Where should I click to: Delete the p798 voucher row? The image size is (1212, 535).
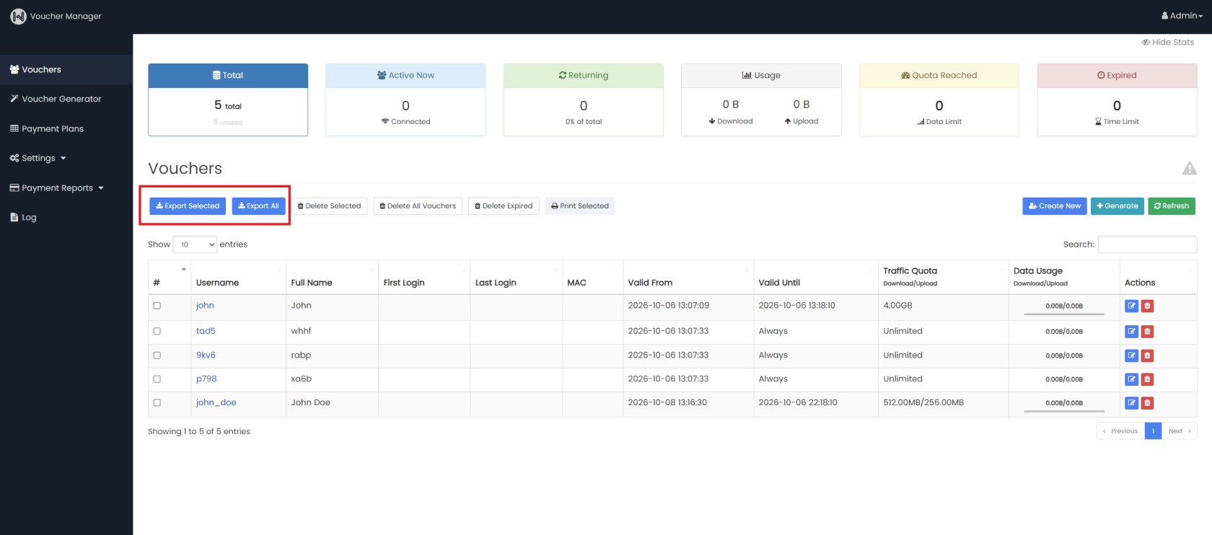[x=1147, y=379]
